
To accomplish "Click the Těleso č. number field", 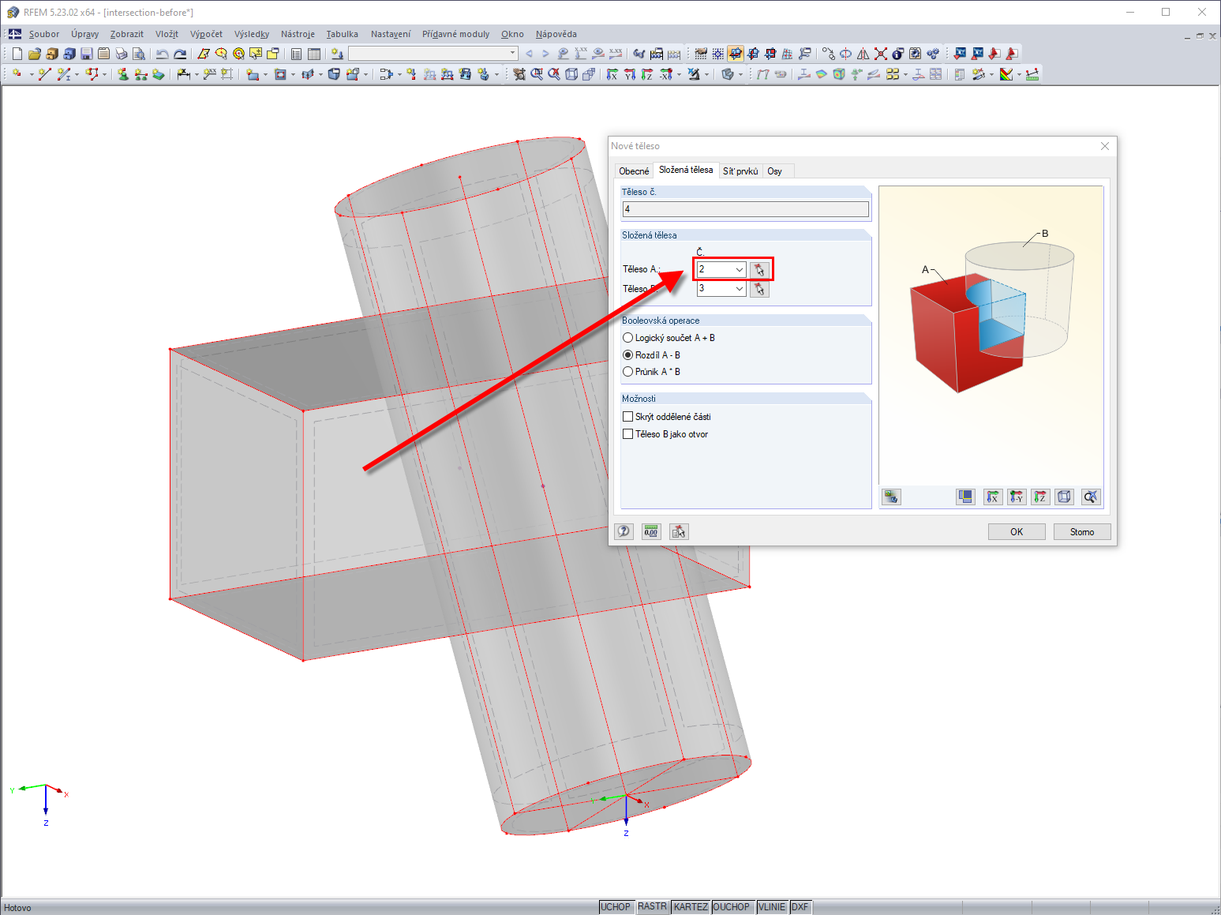I will click(x=746, y=209).
